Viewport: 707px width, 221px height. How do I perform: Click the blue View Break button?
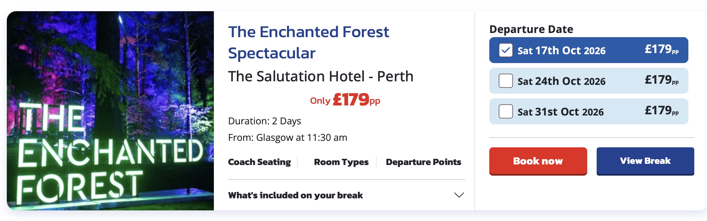click(645, 161)
